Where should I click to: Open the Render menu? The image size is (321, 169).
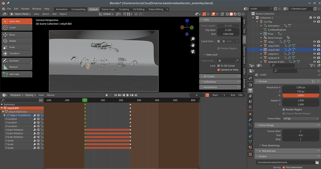pos(25,9)
